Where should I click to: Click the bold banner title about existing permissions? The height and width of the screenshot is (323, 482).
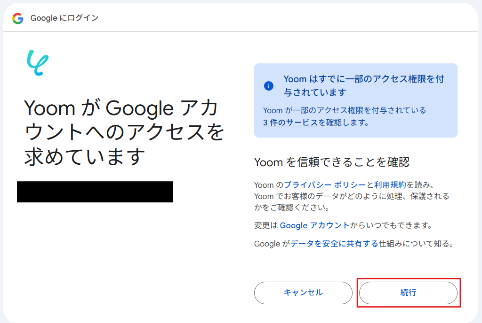click(x=363, y=85)
